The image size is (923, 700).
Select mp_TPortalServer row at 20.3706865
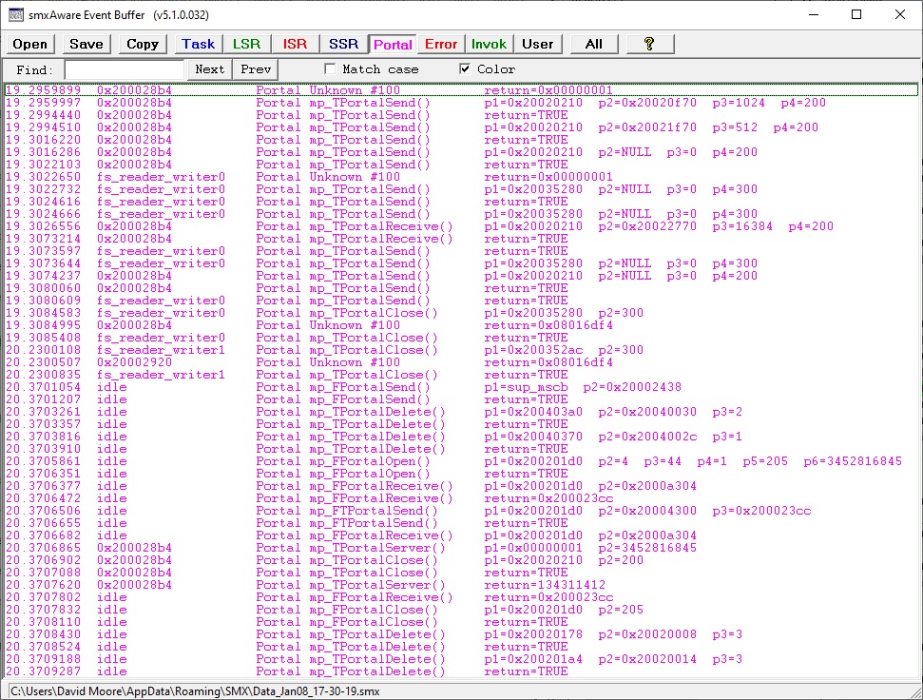[x=462, y=548]
